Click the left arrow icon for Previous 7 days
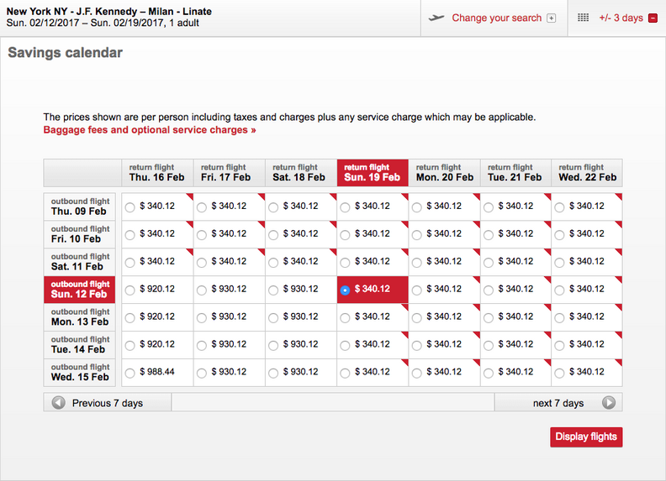The width and height of the screenshot is (666, 481). [x=59, y=403]
